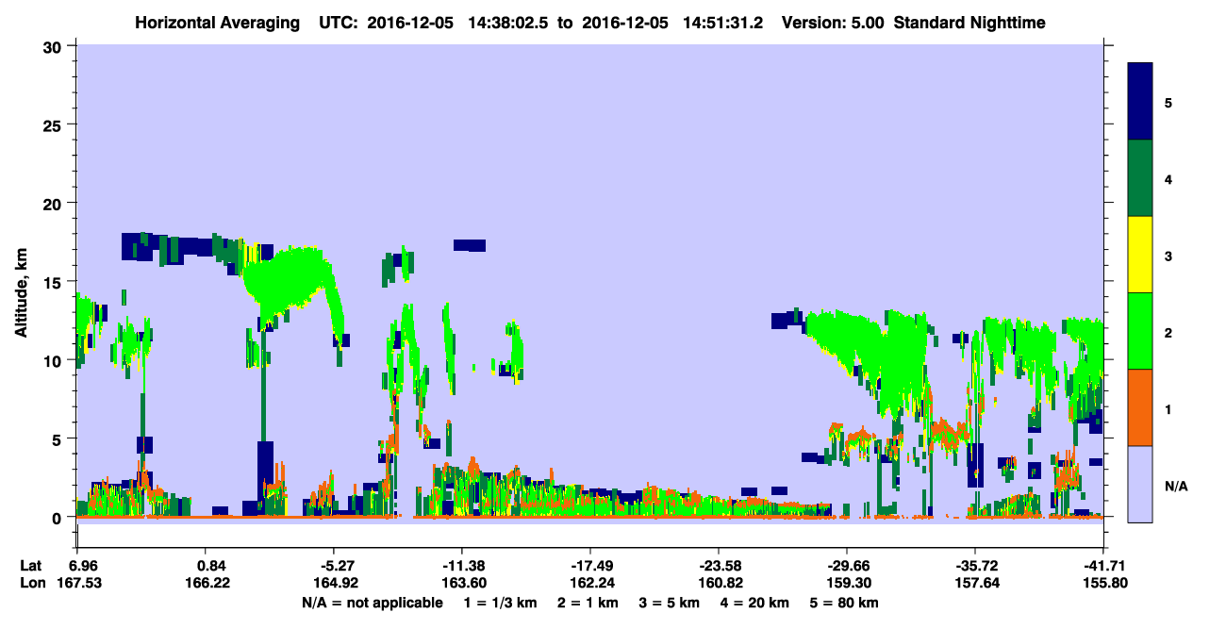
Task: Click legend text '3 = 5 km'
Action: pos(671,602)
